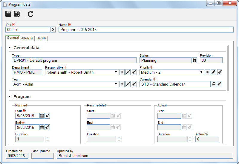Click the clear brush icon next to Calendar
This screenshot has width=239, height=164.
[x=220, y=84]
